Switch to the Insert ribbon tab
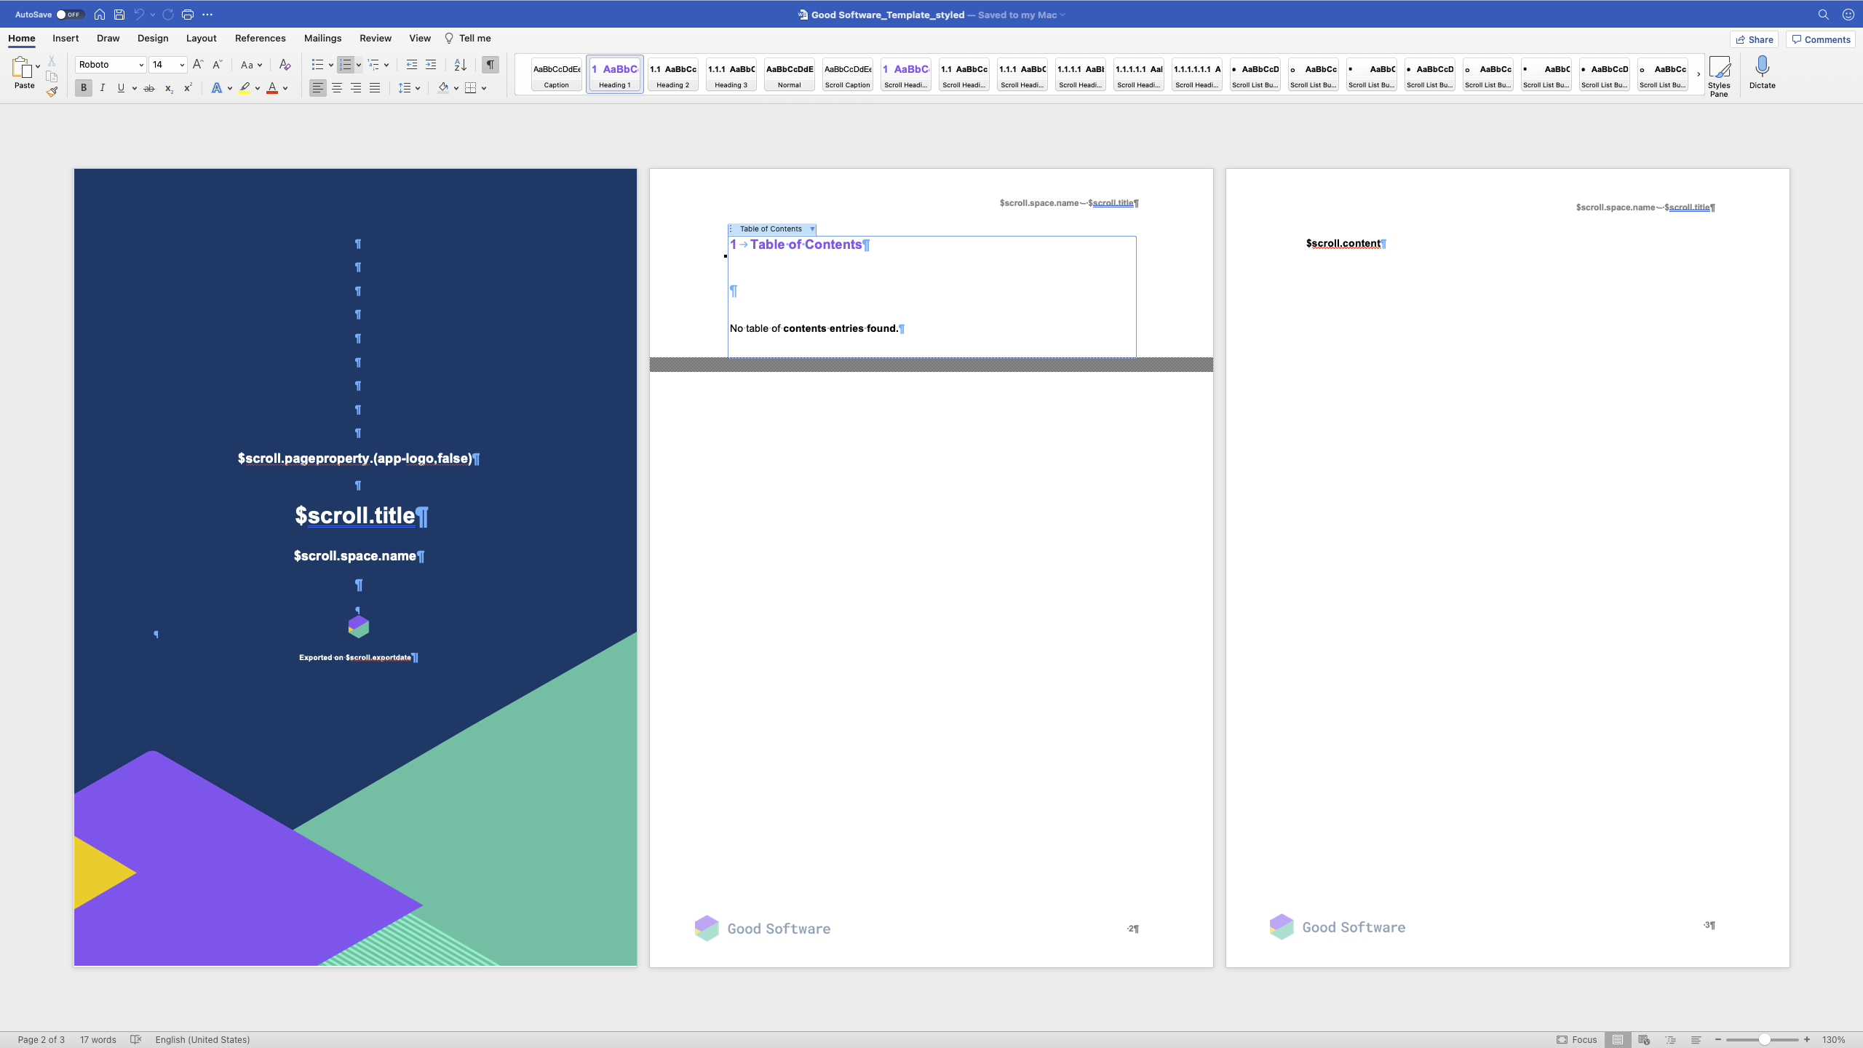Image resolution: width=1863 pixels, height=1048 pixels. (x=65, y=38)
